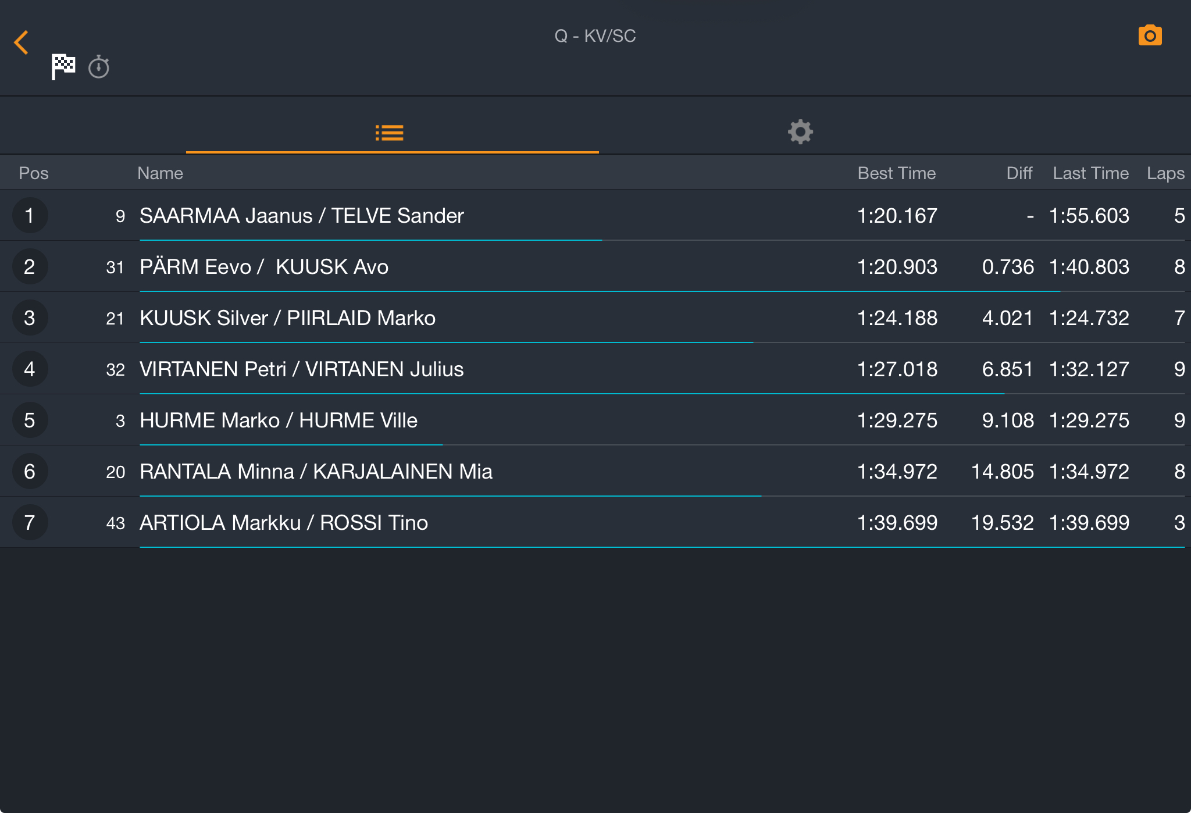Tap the Name column header
Image resolution: width=1191 pixels, height=813 pixels.
point(160,173)
